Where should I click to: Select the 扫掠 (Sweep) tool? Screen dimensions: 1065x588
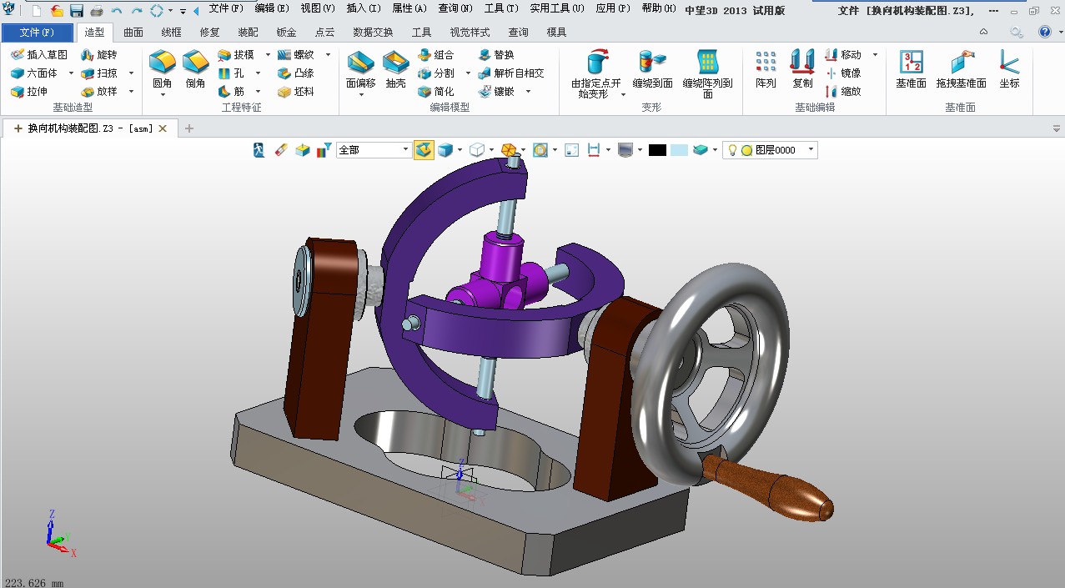tap(100, 73)
